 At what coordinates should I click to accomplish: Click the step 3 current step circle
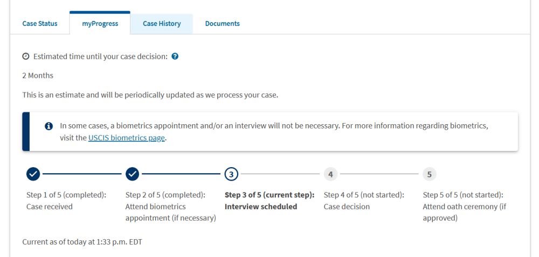pyautogui.click(x=231, y=174)
